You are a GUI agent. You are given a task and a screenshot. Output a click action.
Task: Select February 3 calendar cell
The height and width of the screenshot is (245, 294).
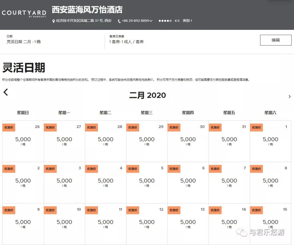click(64, 183)
